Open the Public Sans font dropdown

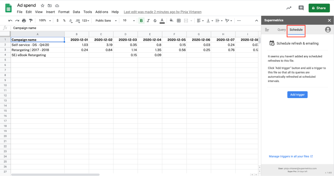[x=106, y=21]
